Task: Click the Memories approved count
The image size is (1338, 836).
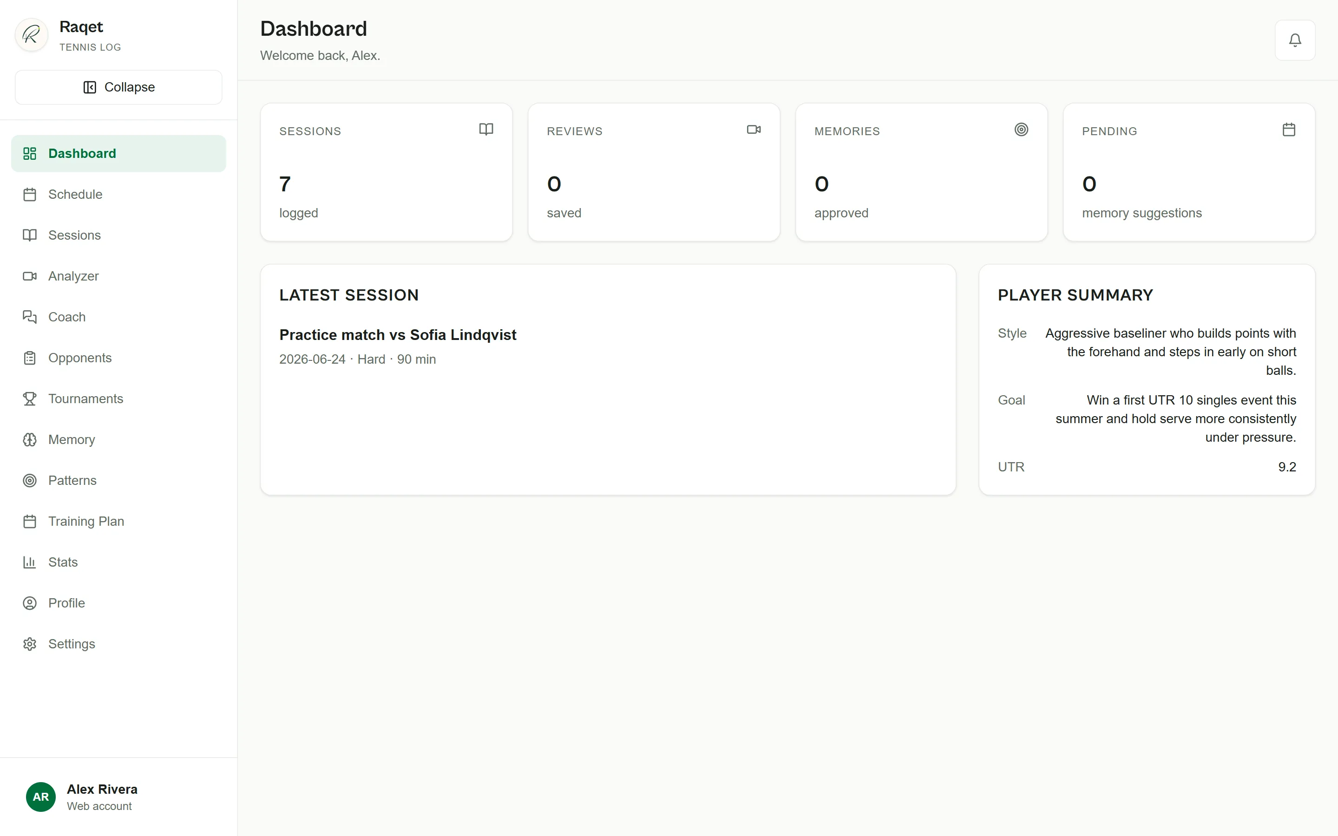Action: coord(821,184)
